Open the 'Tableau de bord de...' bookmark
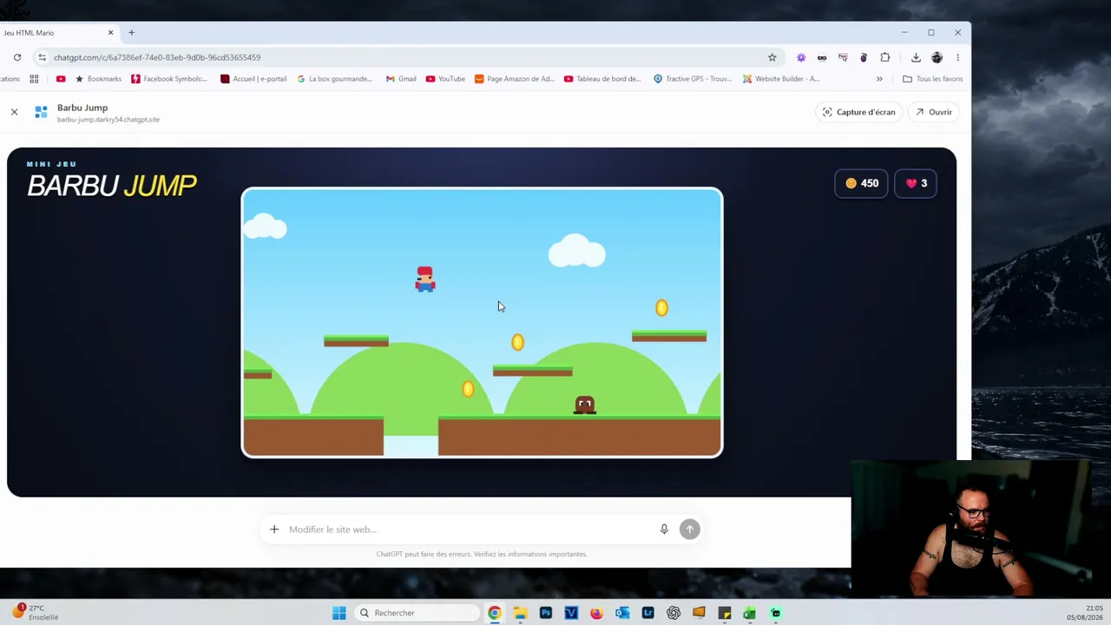This screenshot has height=625, width=1111. click(602, 79)
